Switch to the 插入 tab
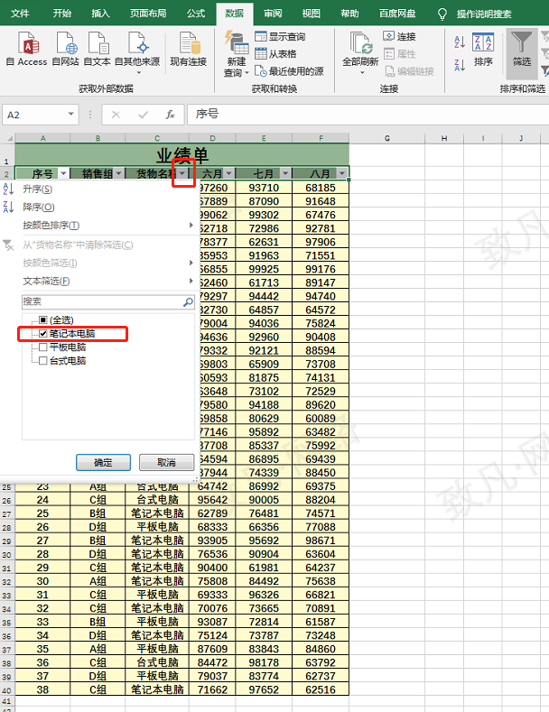 tap(100, 14)
